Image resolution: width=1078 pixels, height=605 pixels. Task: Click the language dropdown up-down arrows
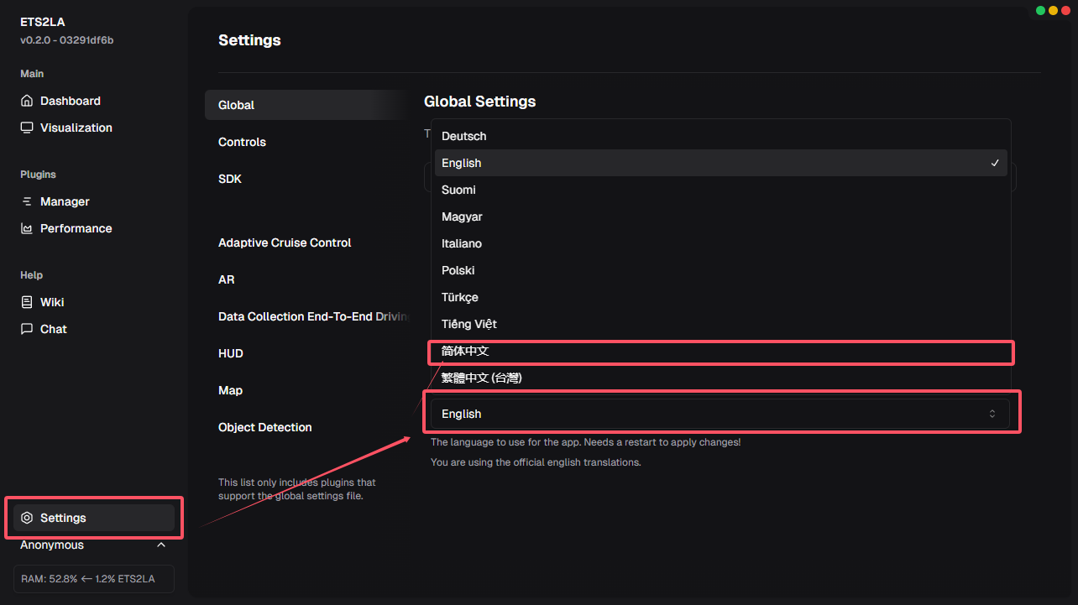click(x=992, y=414)
